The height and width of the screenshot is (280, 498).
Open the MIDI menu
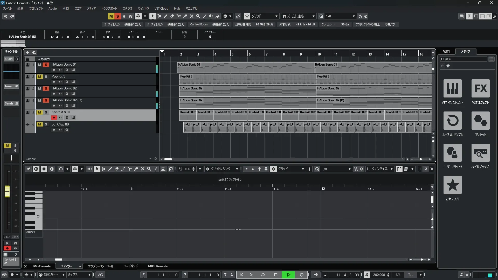pos(66,8)
